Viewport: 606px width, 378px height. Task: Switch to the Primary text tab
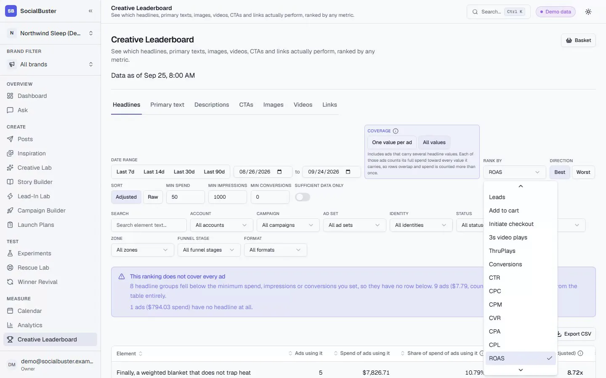(167, 105)
